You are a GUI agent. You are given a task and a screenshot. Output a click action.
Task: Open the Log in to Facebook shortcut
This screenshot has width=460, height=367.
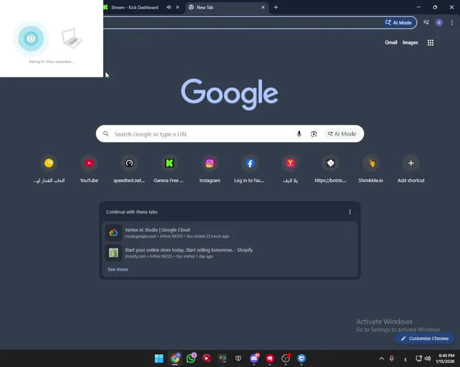(x=250, y=169)
